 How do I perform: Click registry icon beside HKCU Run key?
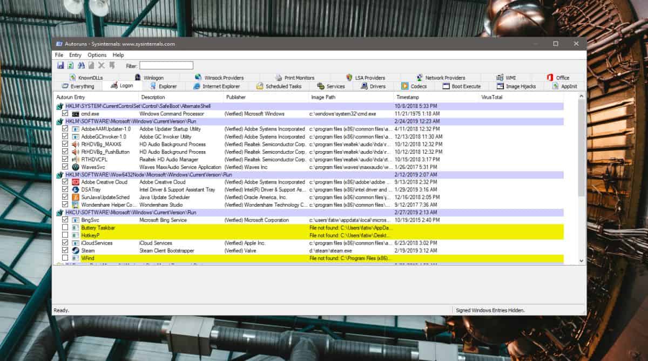click(60, 213)
